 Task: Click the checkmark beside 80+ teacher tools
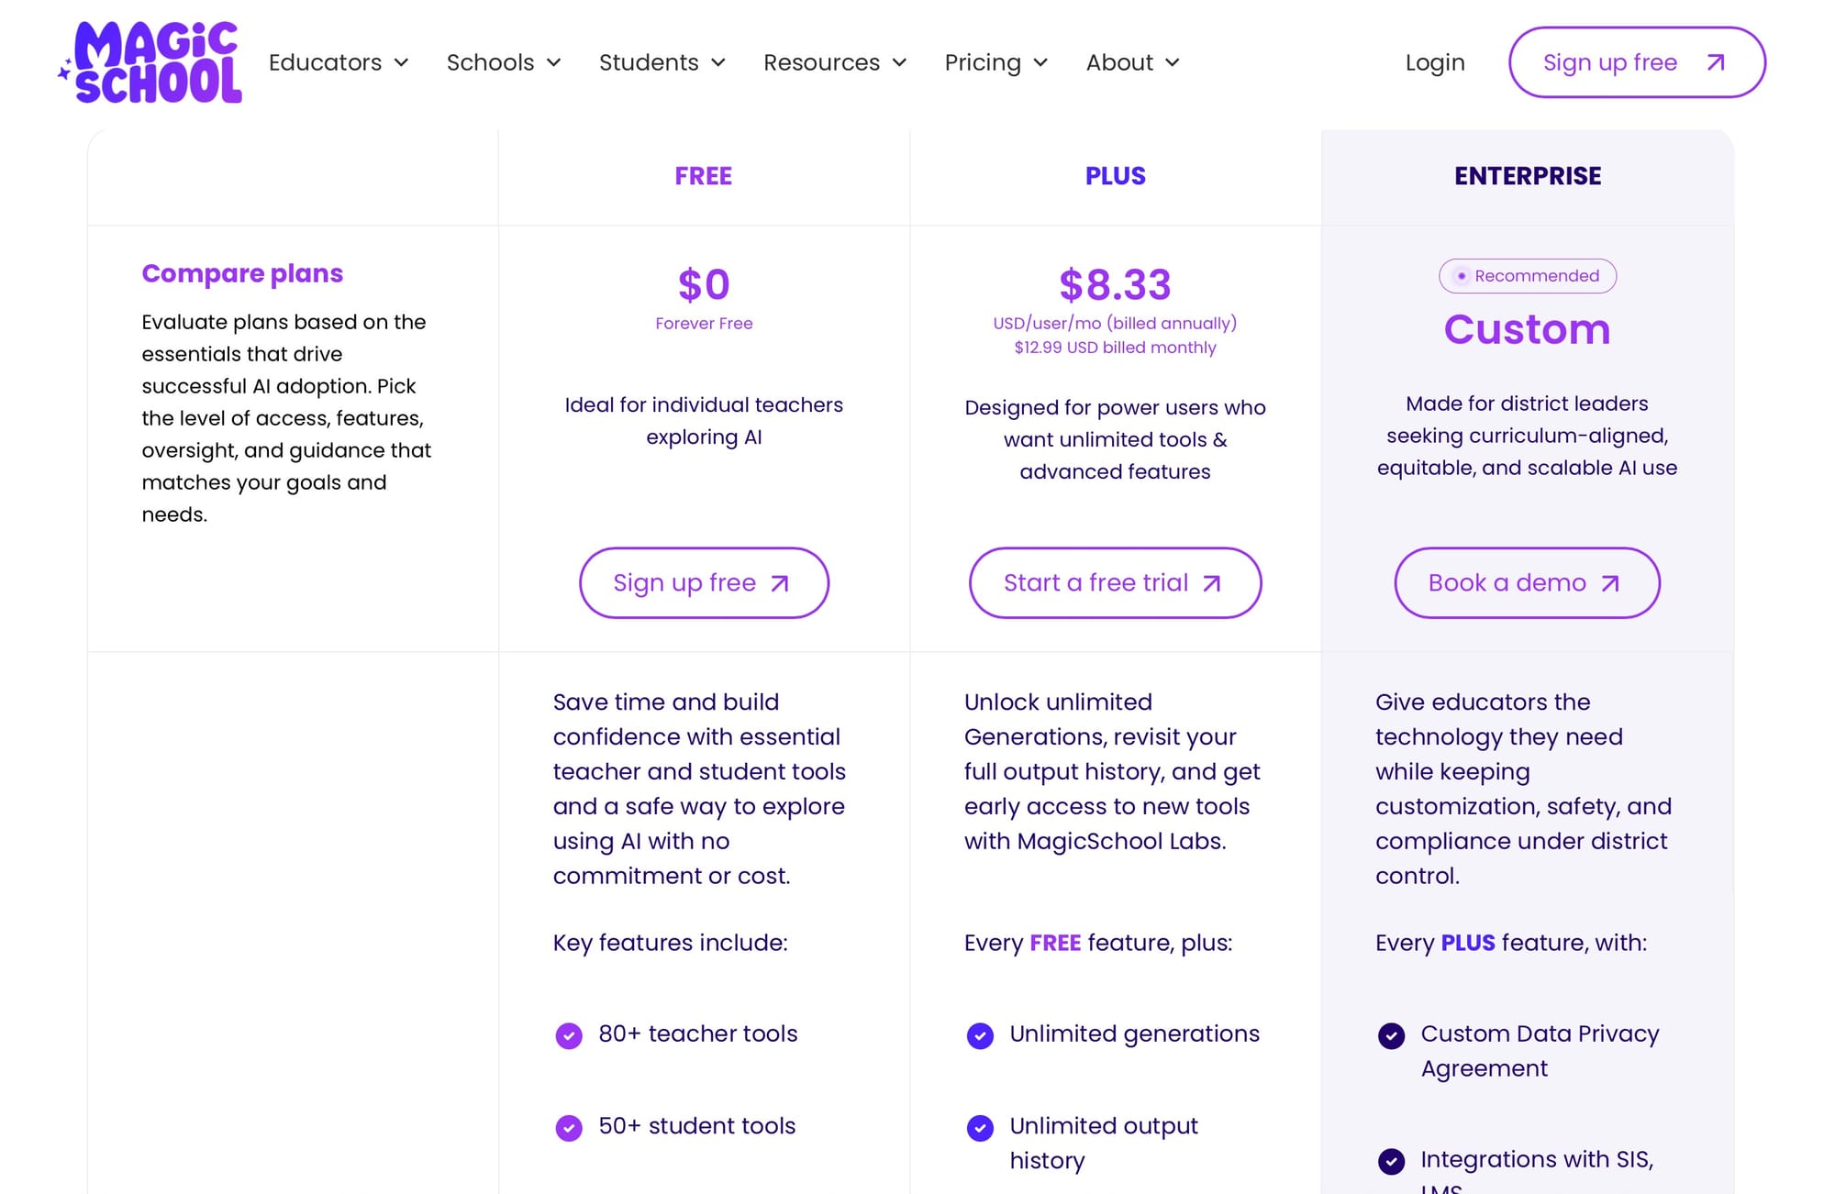click(568, 1035)
